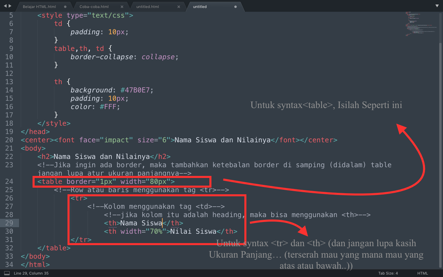
Task: Open the Tab Size: 4 menu
Action: (x=388, y=273)
